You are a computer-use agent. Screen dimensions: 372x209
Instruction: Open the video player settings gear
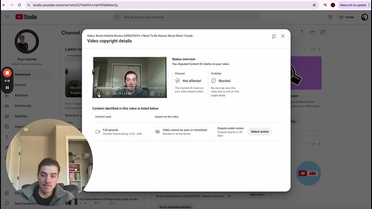152,94
